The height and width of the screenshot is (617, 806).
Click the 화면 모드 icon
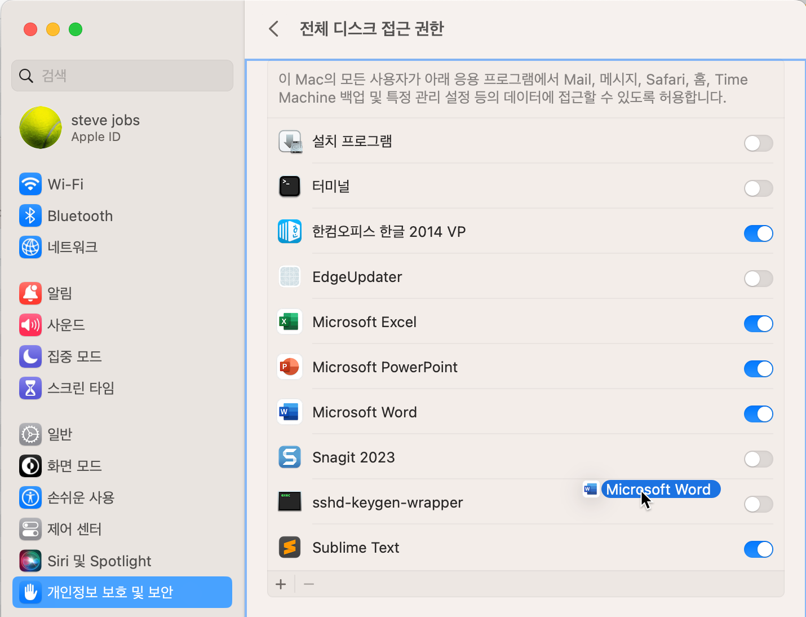click(30, 466)
